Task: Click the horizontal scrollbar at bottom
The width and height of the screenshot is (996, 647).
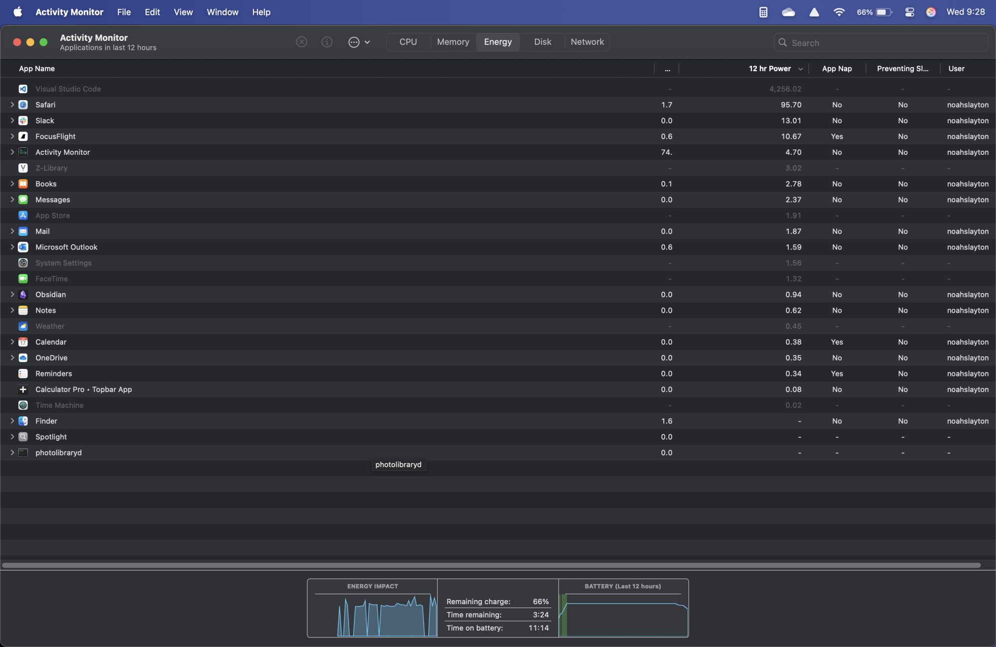Action: (491, 565)
